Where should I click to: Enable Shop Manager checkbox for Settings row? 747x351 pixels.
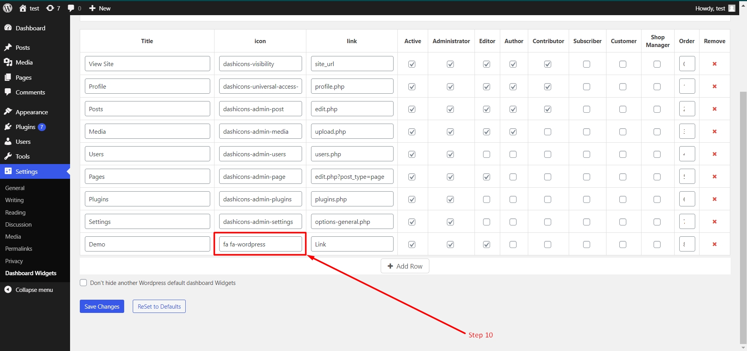pyautogui.click(x=657, y=222)
